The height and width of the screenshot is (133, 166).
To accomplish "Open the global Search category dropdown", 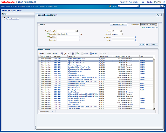I will [x=137, y=6].
